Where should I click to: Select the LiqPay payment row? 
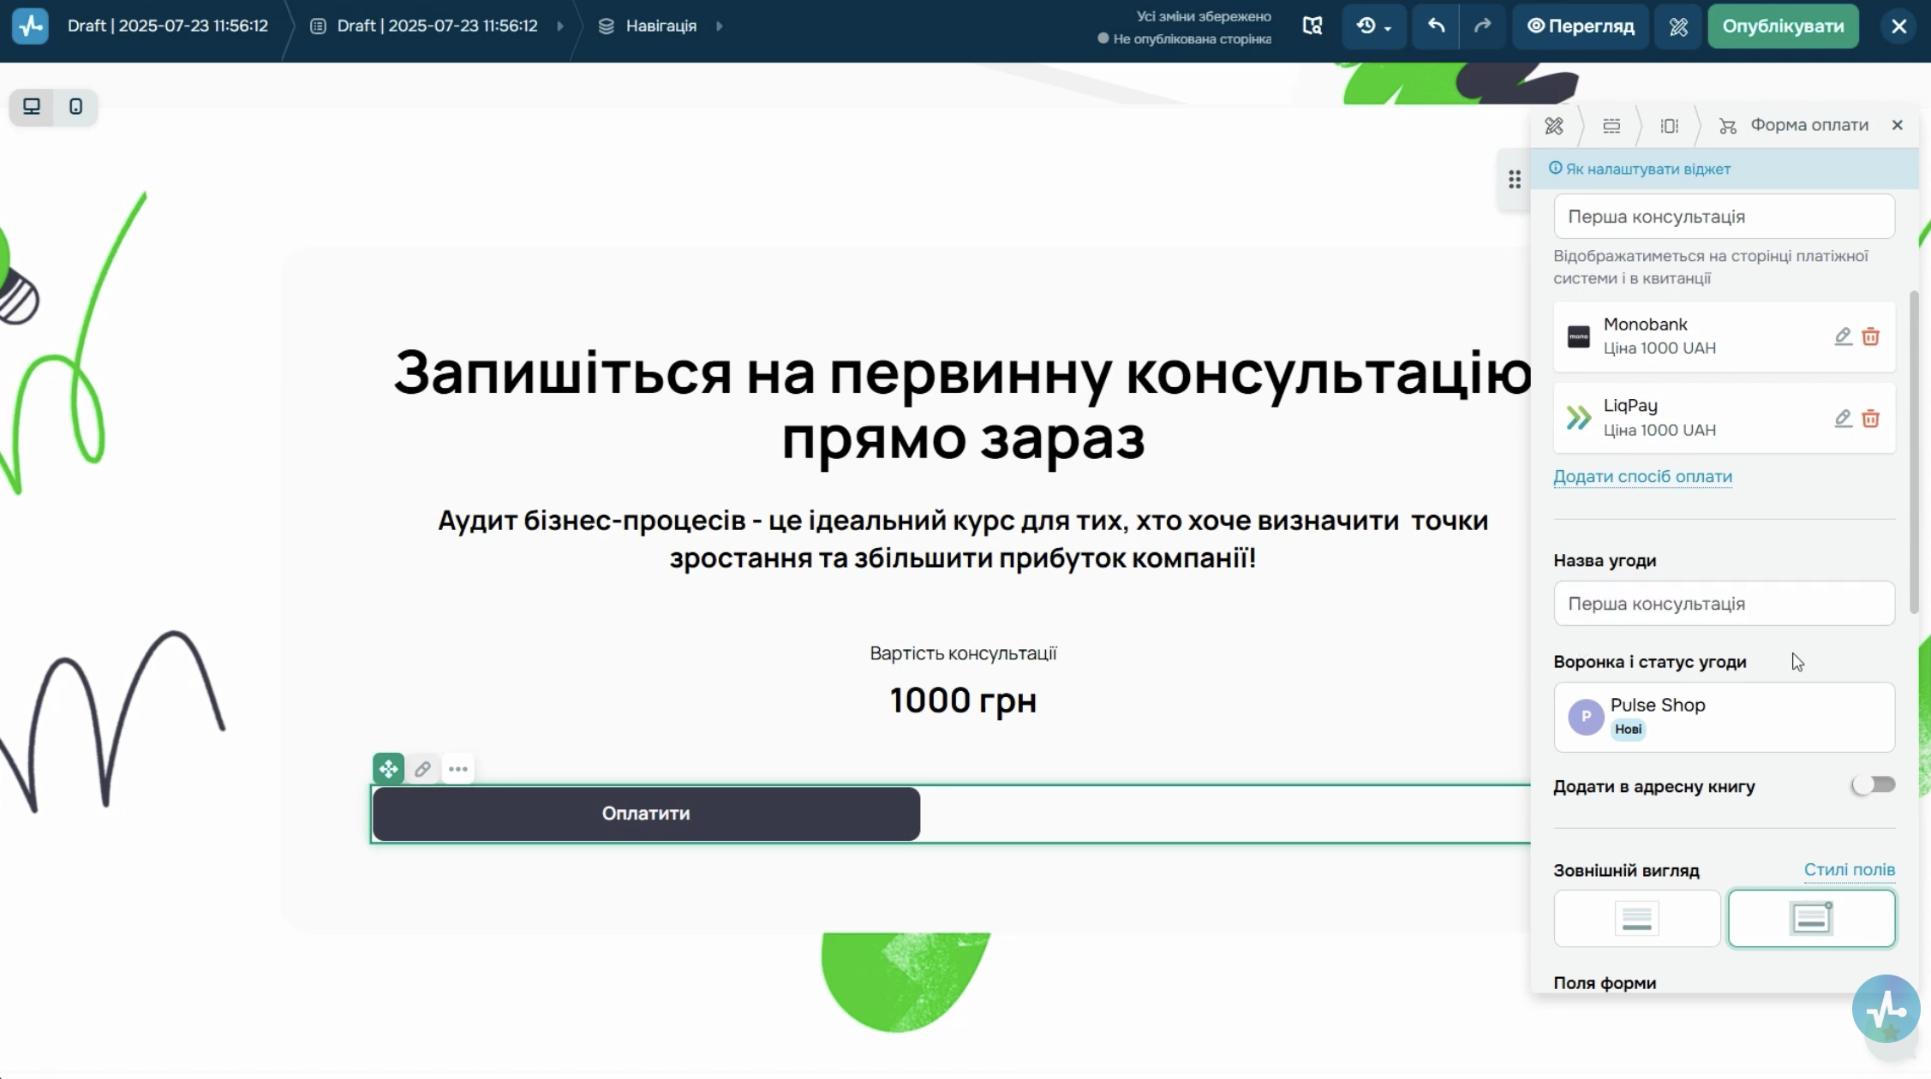(x=1724, y=418)
